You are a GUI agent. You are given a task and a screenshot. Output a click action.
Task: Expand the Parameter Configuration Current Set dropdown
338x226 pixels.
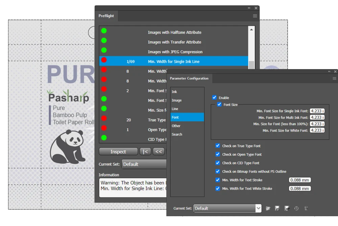click(258, 208)
